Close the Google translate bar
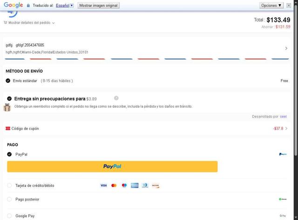 [289, 6]
